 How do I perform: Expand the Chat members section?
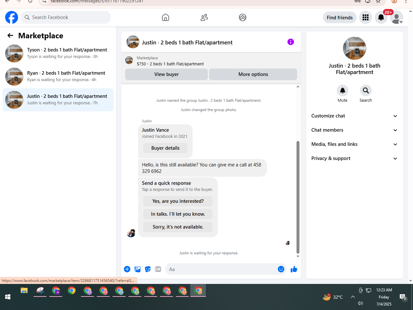pos(354,130)
